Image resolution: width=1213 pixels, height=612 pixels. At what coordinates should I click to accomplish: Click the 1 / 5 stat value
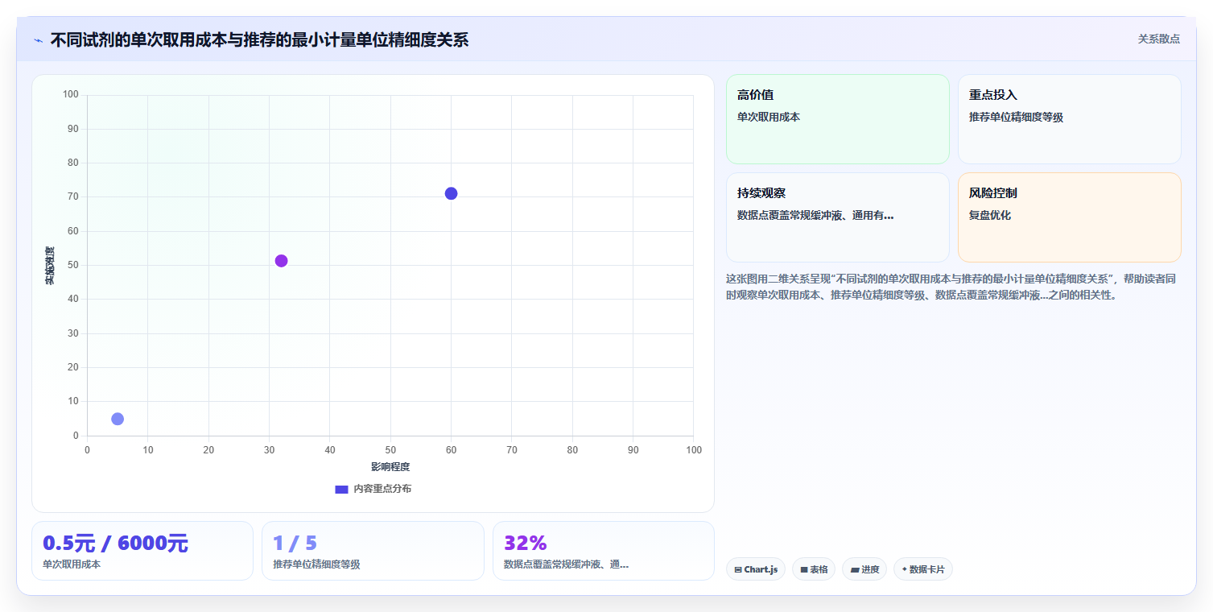coord(295,543)
